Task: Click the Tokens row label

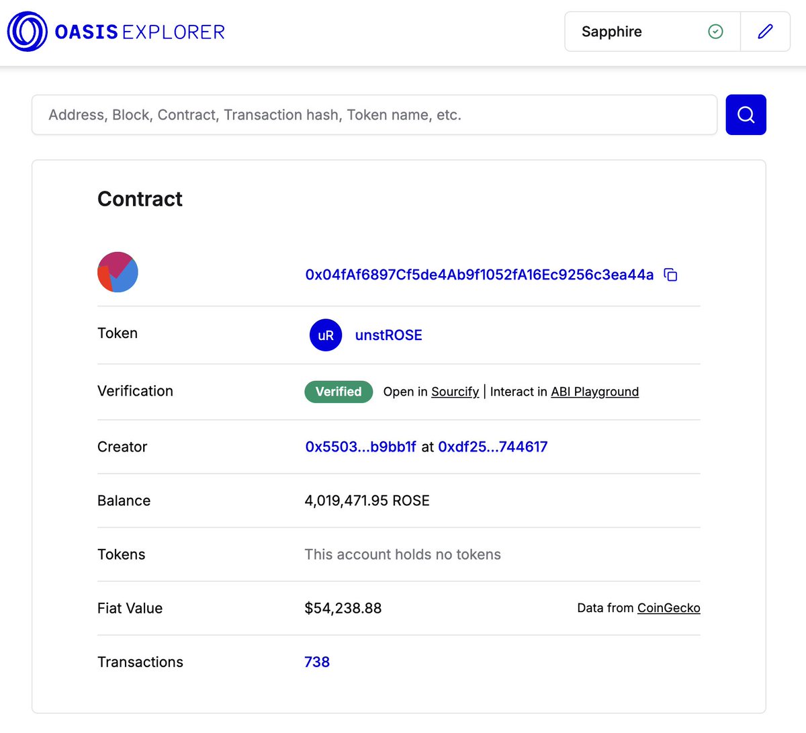Action: pos(121,554)
